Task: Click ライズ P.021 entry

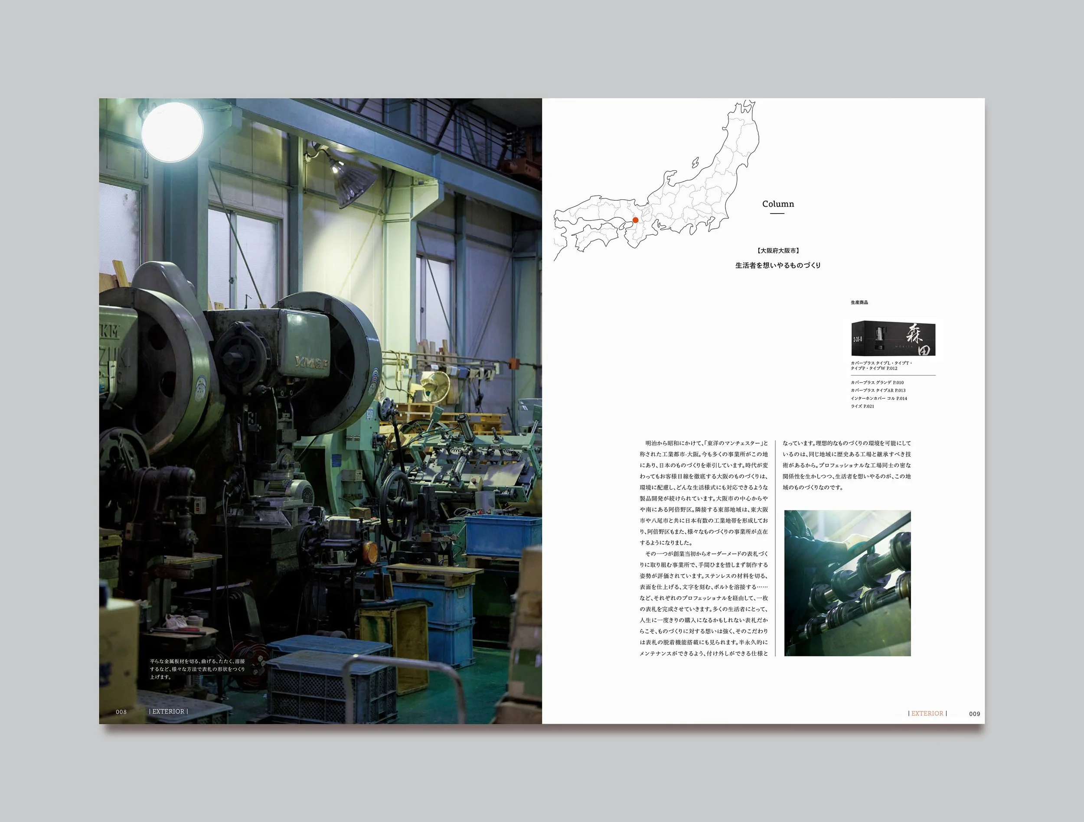Action: click(862, 406)
